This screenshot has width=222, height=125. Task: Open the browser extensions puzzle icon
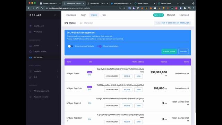pyautogui.click(x=185, y=8)
